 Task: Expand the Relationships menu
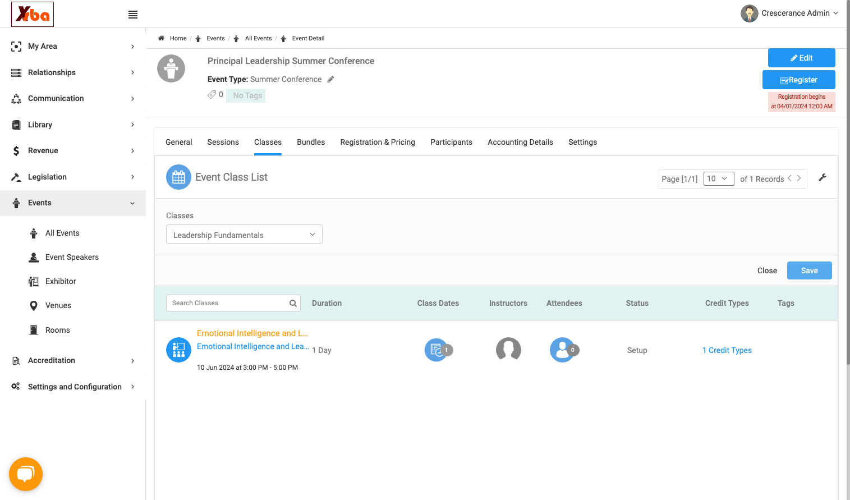[73, 72]
